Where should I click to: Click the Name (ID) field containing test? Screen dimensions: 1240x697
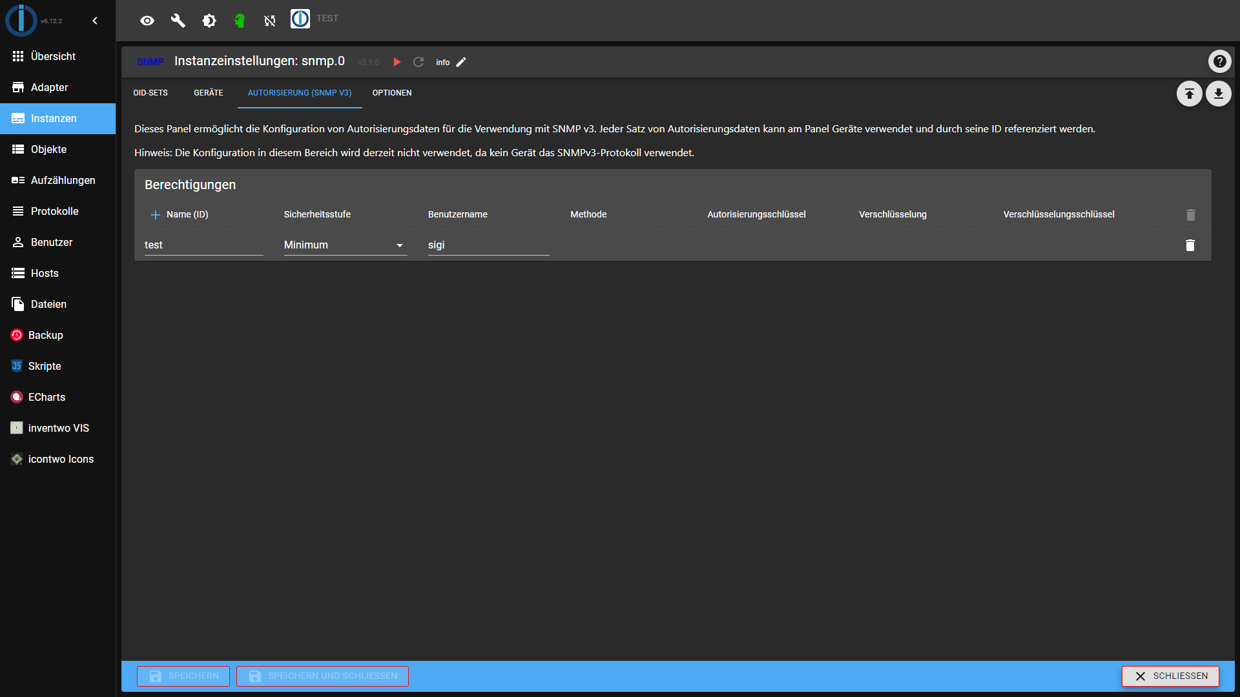(x=203, y=245)
